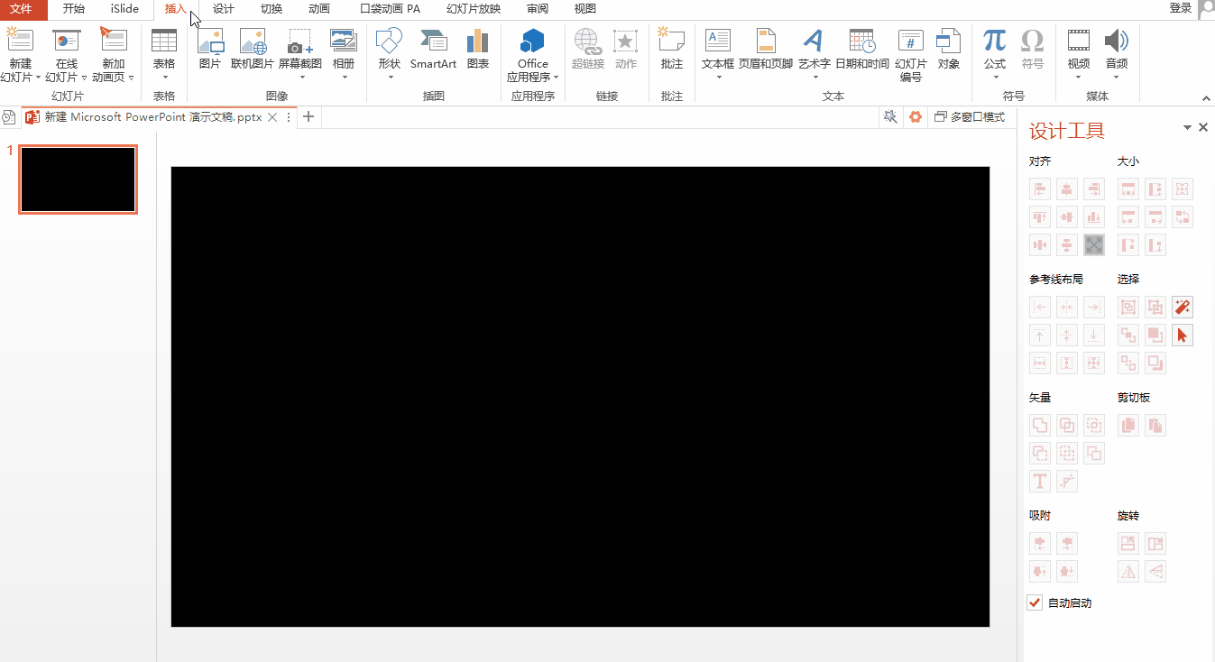Click the 多窗口模式 button
The height and width of the screenshot is (662, 1215).
click(x=970, y=117)
